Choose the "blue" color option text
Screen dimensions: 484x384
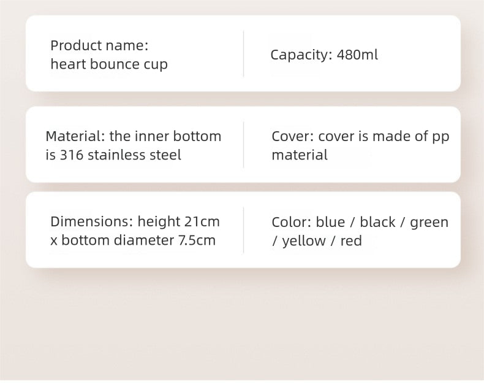coord(331,222)
